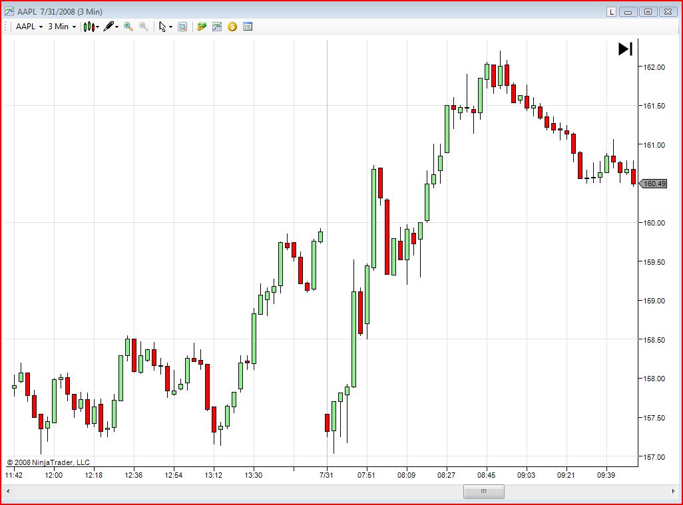Screen dimensions: 683x505
Task: Close the AAPL chart window
Action: pyautogui.click(x=668, y=12)
